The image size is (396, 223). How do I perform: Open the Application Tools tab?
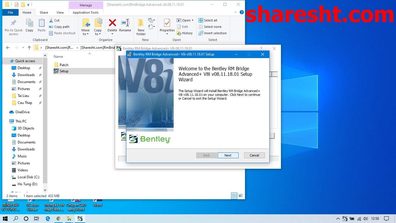pyautogui.click(x=86, y=12)
